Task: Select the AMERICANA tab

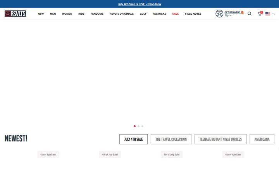Action: coord(262,139)
